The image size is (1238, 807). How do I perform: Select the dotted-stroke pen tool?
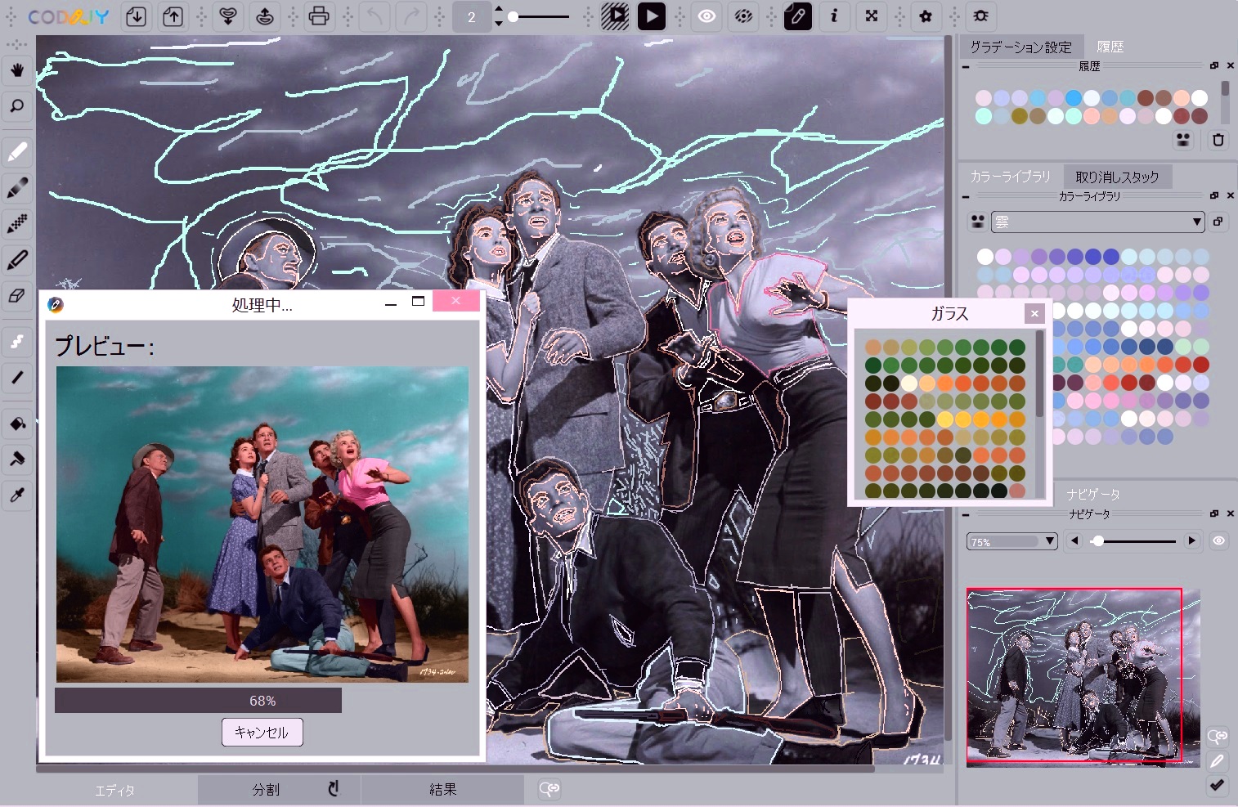click(17, 224)
